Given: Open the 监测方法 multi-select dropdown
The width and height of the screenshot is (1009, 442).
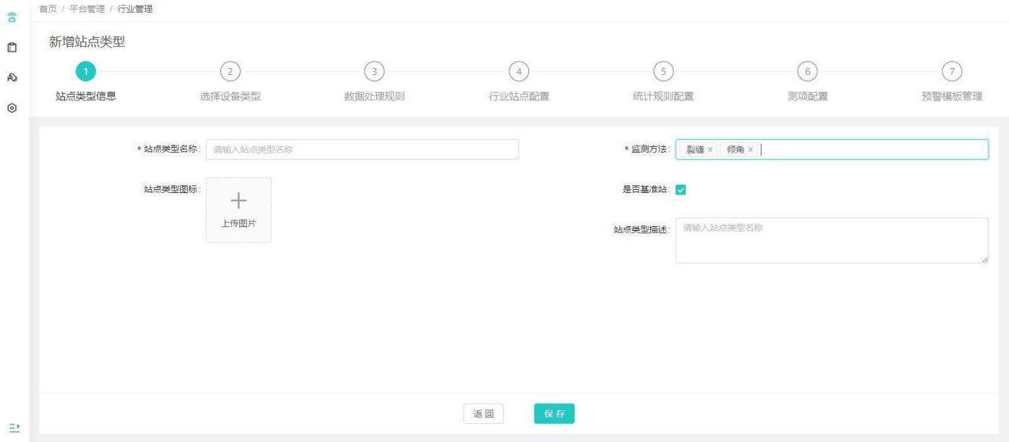Looking at the screenshot, I should click(870, 150).
